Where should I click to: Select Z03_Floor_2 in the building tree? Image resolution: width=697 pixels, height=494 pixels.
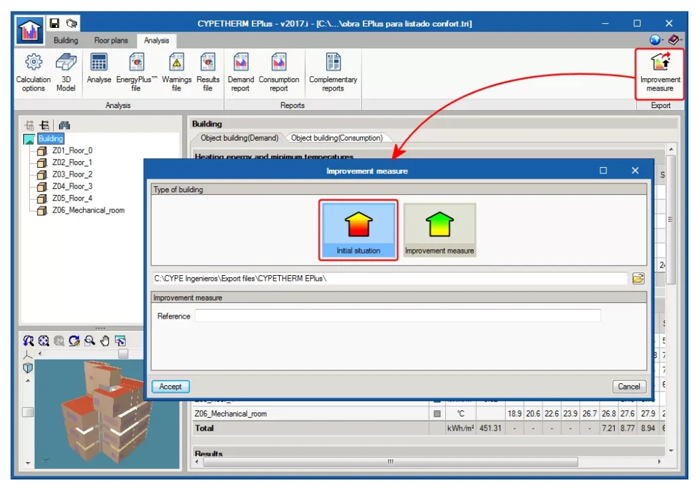(x=72, y=175)
